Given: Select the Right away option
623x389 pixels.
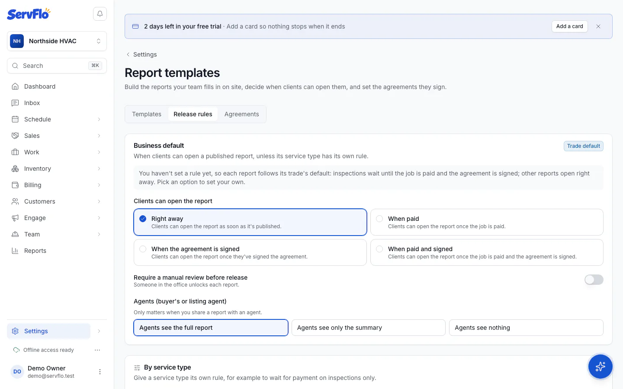Looking at the screenshot, I should (250, 222).
